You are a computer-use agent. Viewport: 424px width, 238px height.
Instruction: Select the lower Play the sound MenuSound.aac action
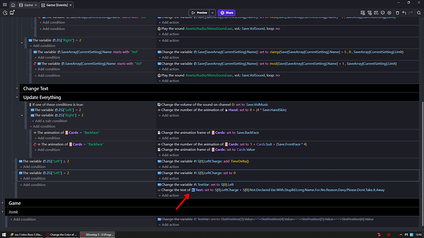[x=219, y=75]
